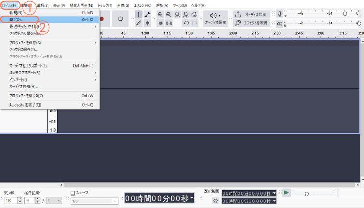Click the tempo input field showing 120
Screen dimensions: 364x208
point(11,200)
